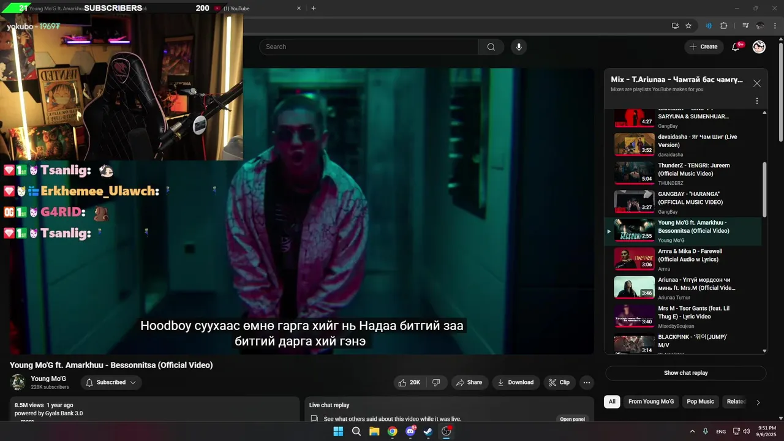The image size is (784, 441).
Task: Click the Download button
Action: (x=516, y=382)
